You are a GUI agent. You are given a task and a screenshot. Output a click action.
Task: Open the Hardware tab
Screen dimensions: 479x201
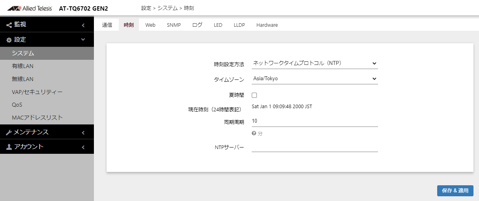coord(267,25)
